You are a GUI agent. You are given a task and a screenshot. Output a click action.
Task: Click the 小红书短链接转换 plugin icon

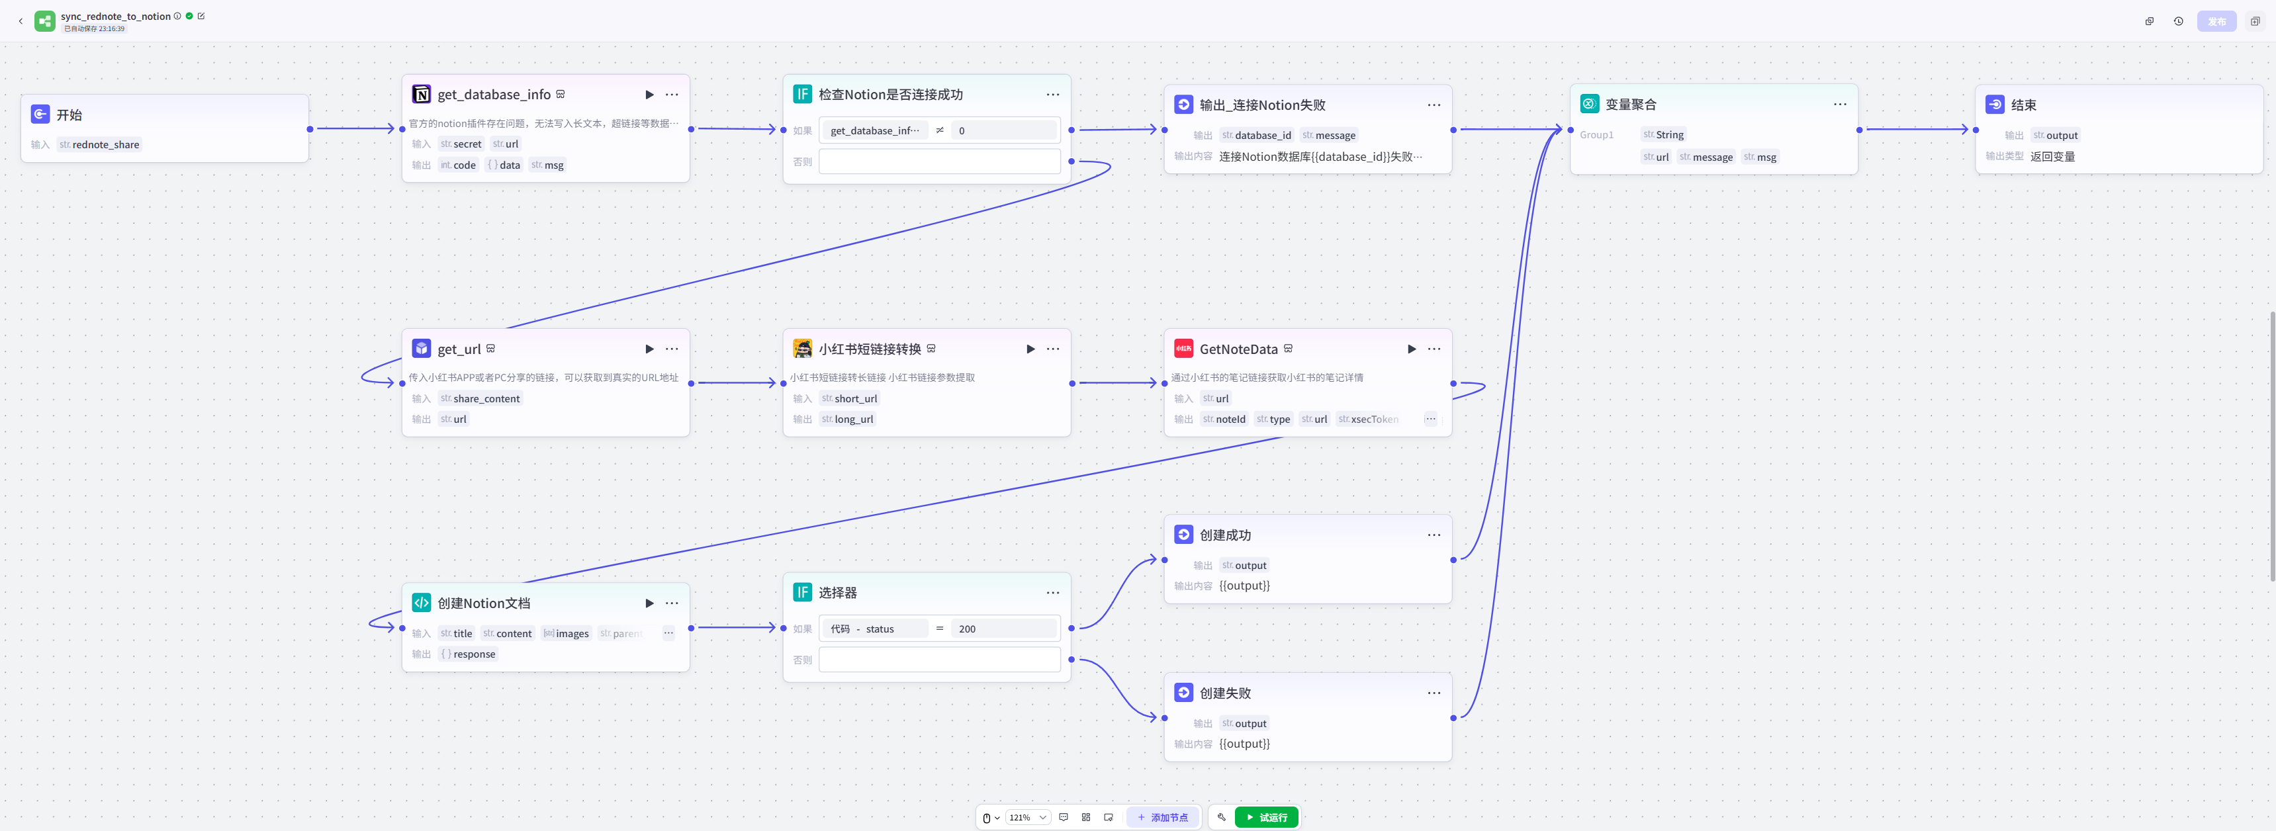pos(802,349)
